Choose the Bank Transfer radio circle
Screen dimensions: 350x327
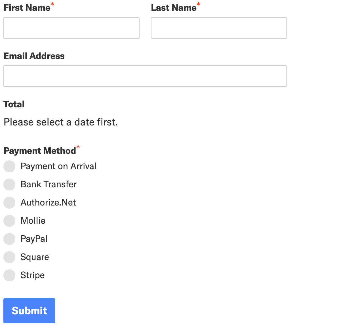9,185
